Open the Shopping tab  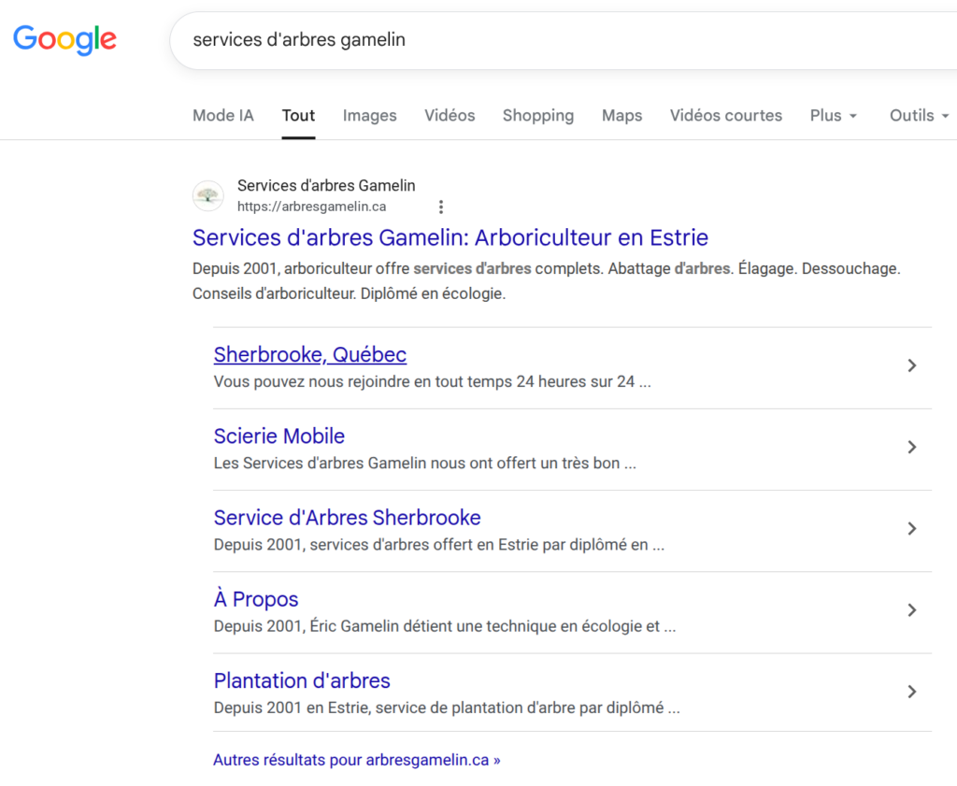(538, 115)
